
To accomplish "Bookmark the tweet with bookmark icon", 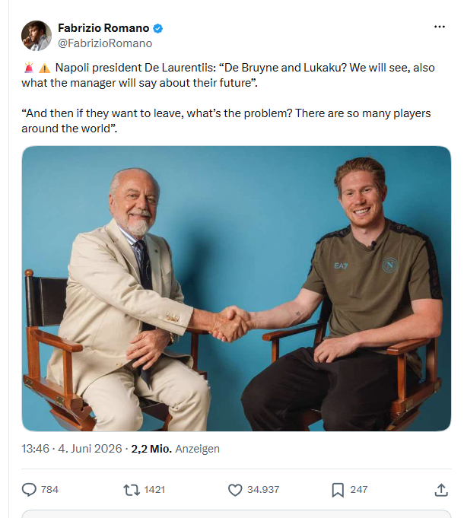I will pos(338,490).
